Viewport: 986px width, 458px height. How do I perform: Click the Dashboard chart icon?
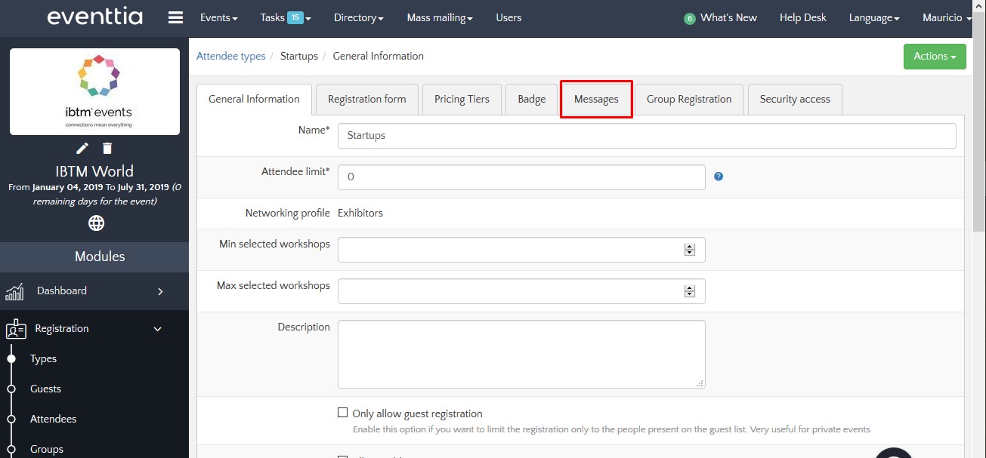pos(14,291)
